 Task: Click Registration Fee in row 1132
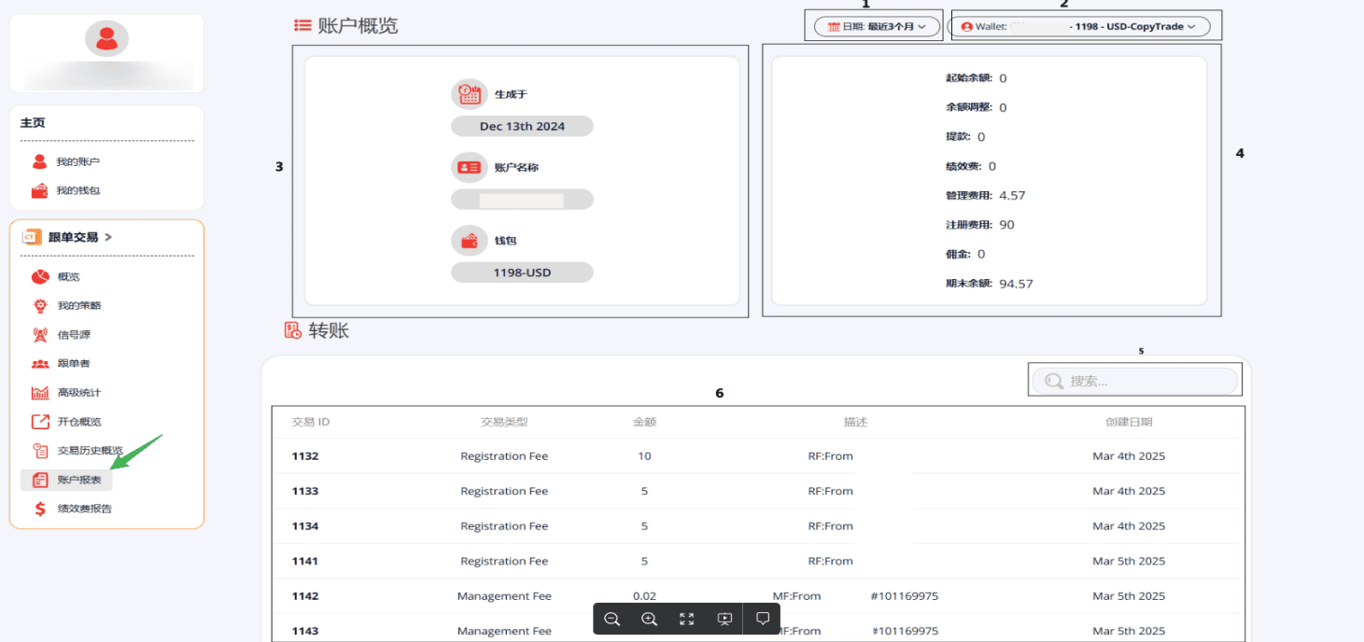coord(504,456)
